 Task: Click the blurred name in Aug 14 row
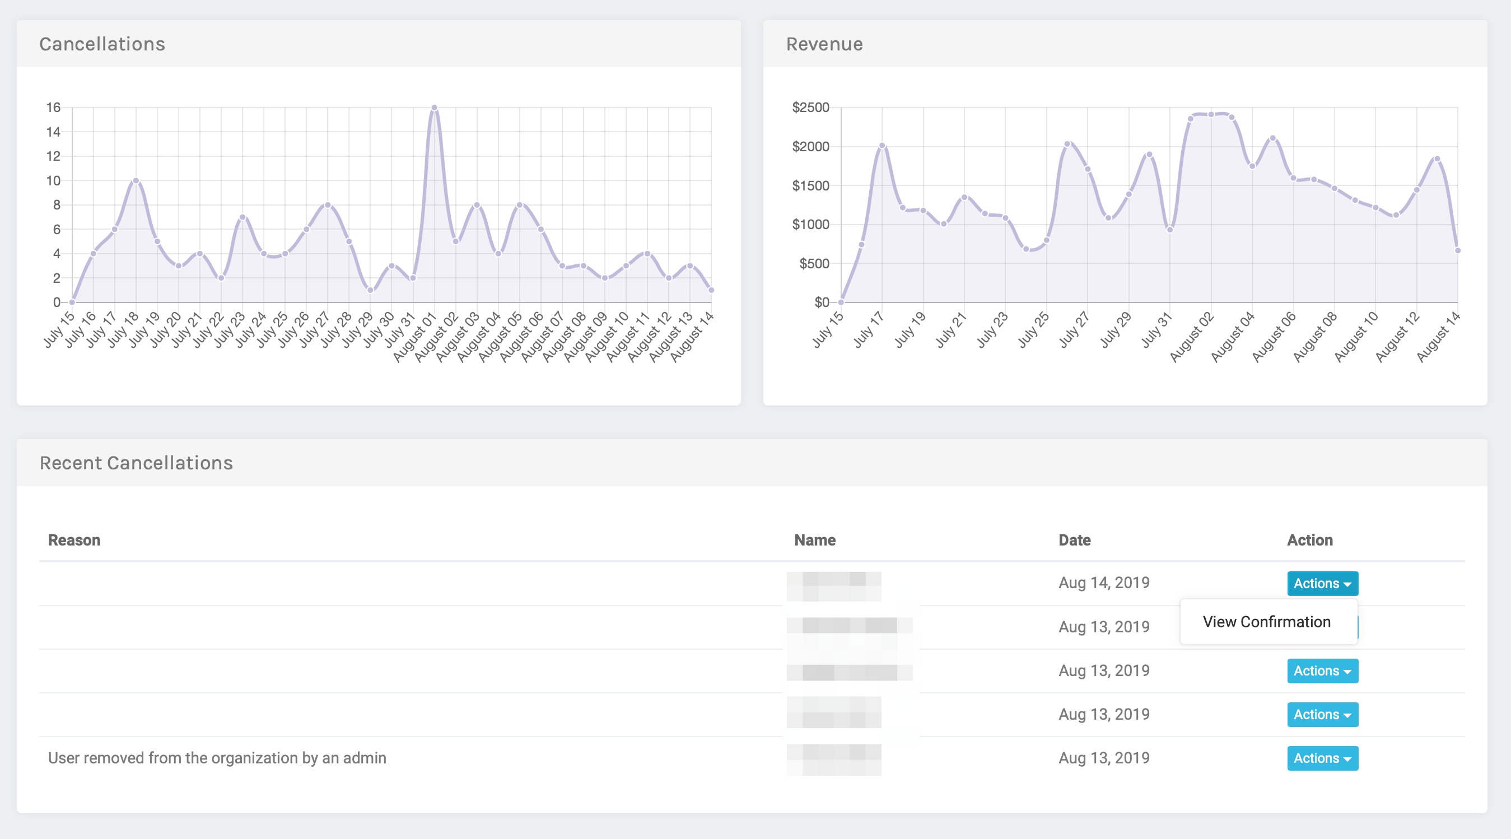[833, 585]
